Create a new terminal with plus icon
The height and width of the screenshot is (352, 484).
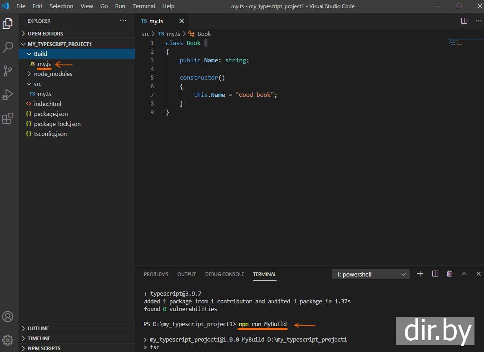(x=420, y=274)
